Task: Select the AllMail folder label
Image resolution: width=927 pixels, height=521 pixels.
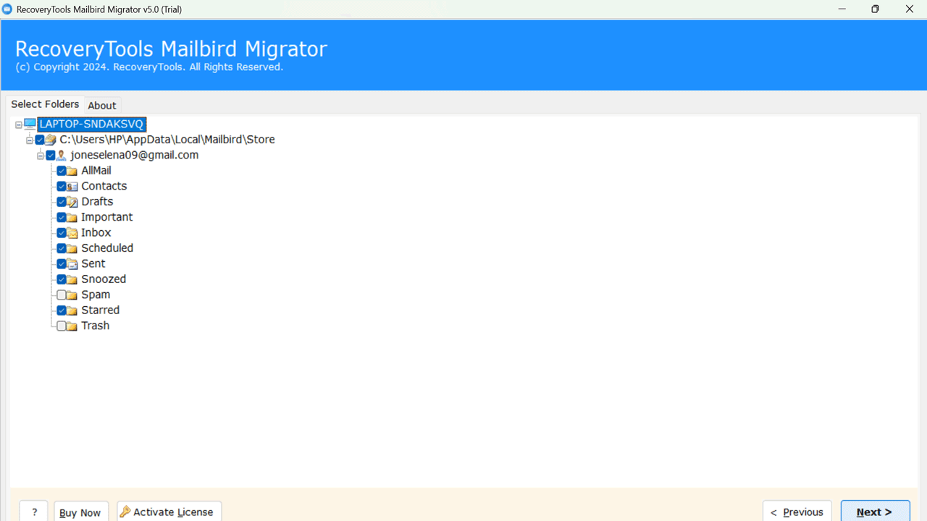Action: tap(96, 171)
